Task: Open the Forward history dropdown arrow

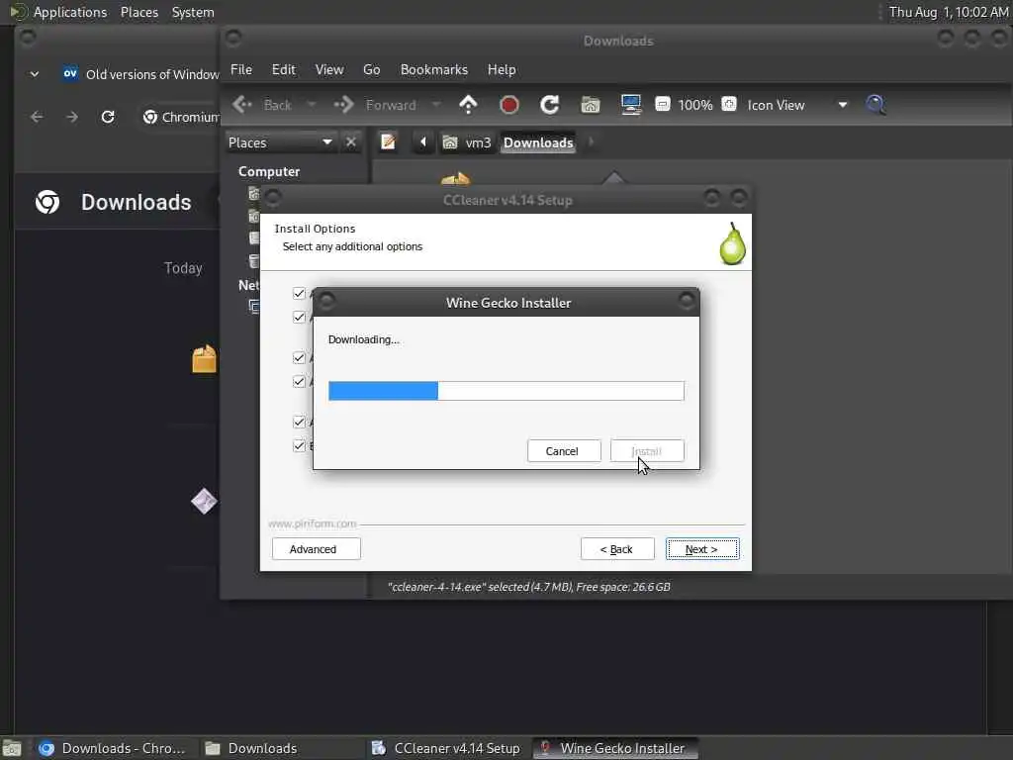Action: point(436,105)
